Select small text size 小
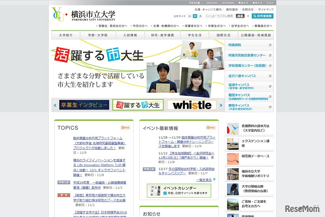 click(x=190, y=16)
